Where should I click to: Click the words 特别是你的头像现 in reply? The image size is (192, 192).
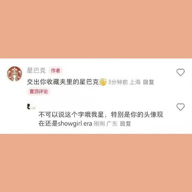137,115
